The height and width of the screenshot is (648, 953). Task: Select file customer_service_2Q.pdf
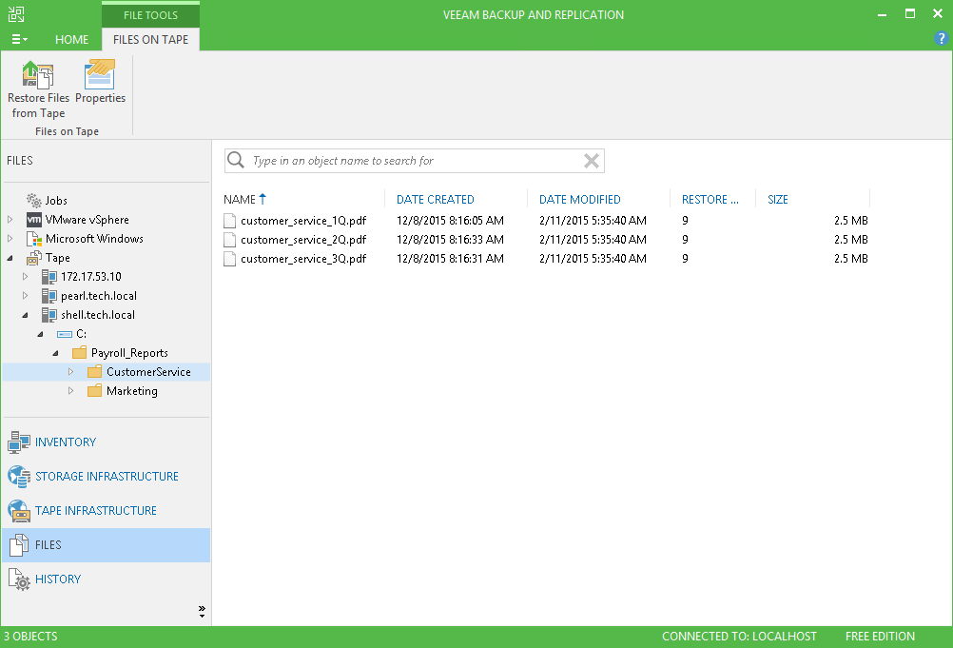(303, 240)
